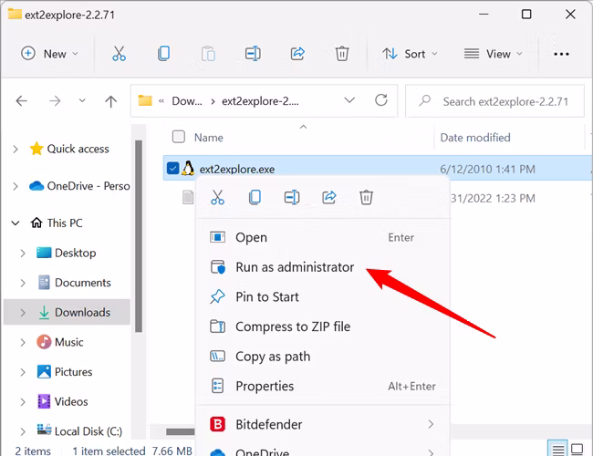
Task: Click the ext2explore.exe file name
Action: (237, 169)
